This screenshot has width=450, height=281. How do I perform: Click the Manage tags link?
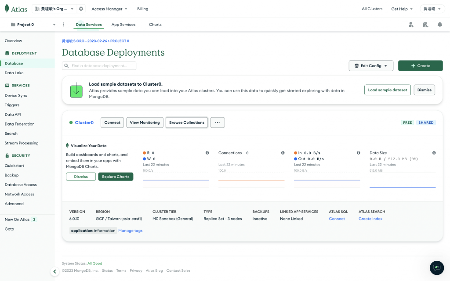point(130,231)
